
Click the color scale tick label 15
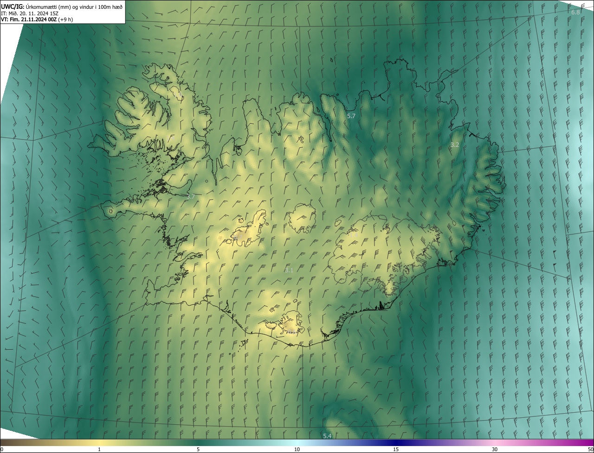[x=396, y=449]
